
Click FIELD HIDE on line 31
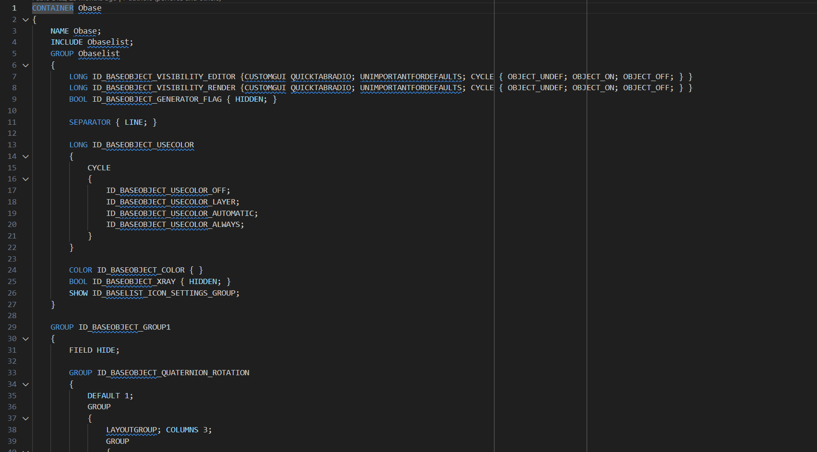pyautogui.click(x=94, y=350)
